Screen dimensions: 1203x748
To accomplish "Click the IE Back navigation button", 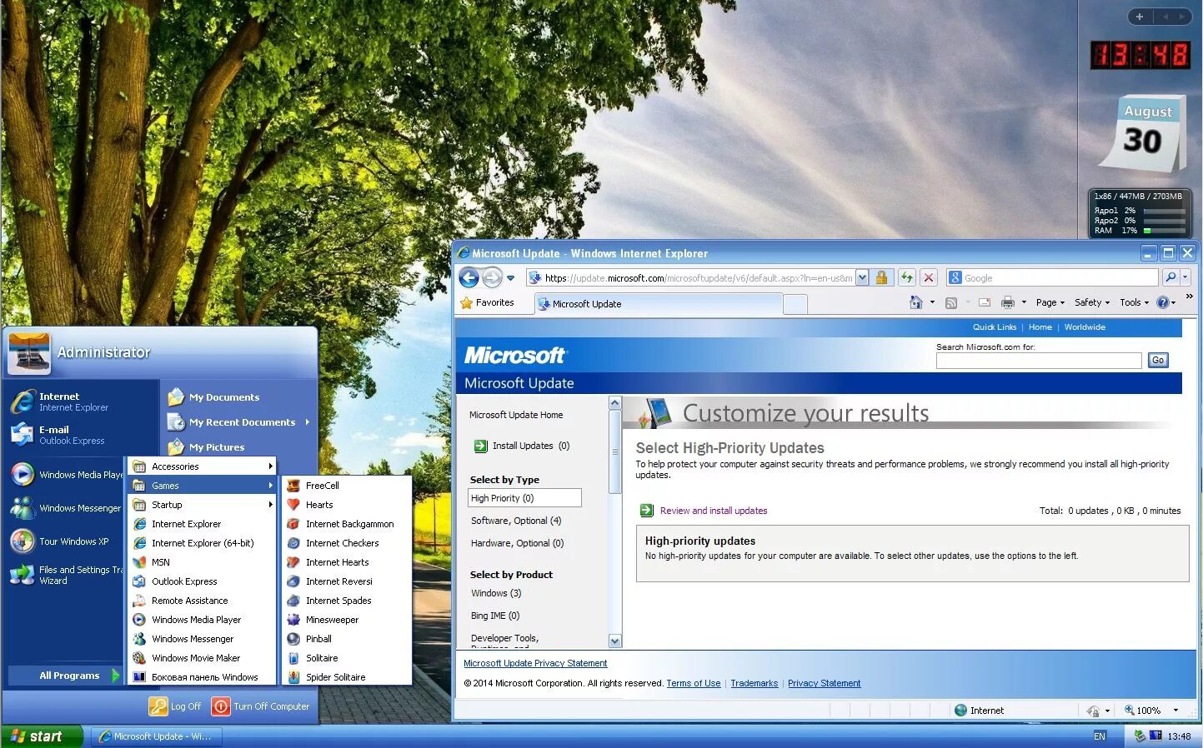I will [x=469, y=278].
